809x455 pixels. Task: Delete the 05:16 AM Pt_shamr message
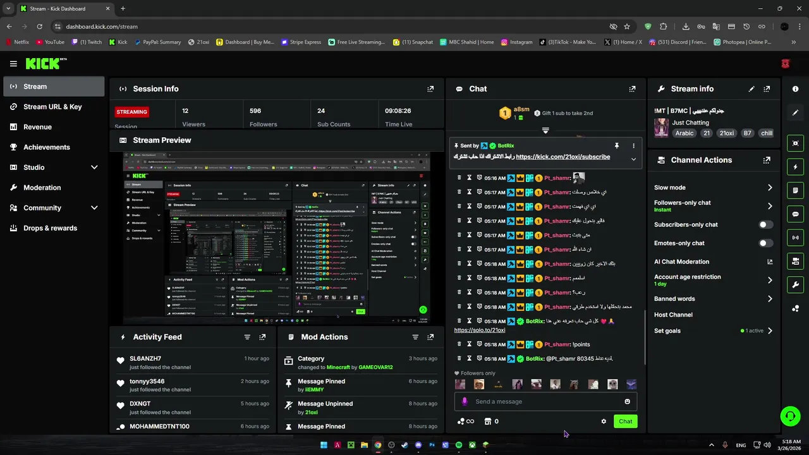click(459, 178)
